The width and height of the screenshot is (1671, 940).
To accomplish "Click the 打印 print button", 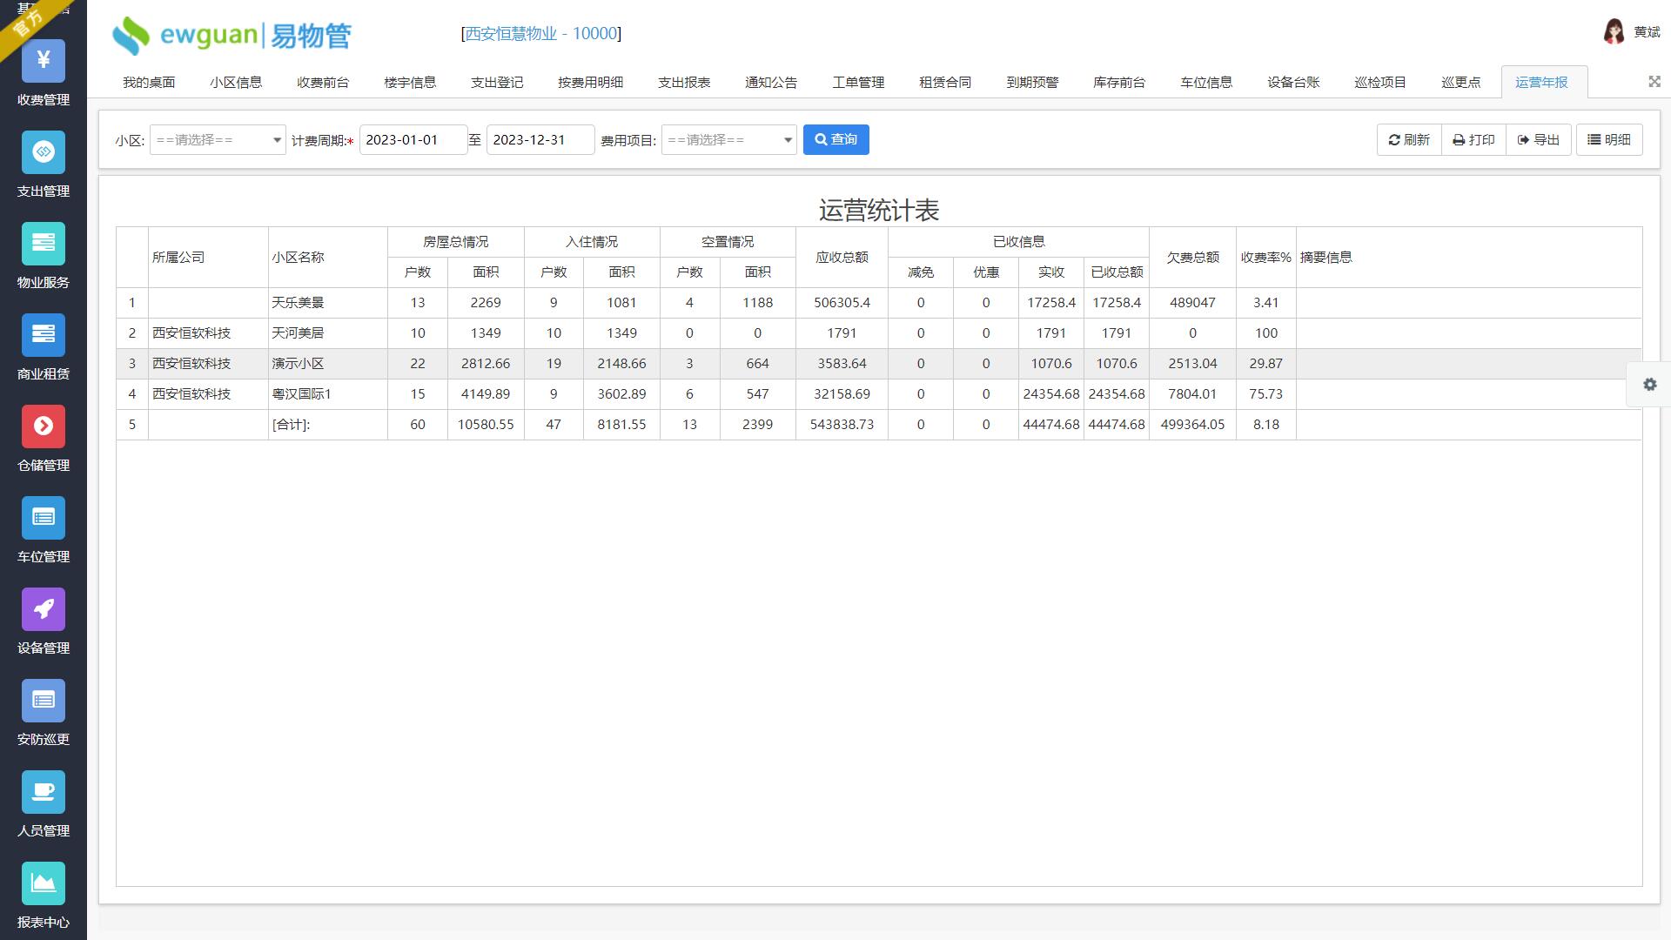I will click(1473, 140).
